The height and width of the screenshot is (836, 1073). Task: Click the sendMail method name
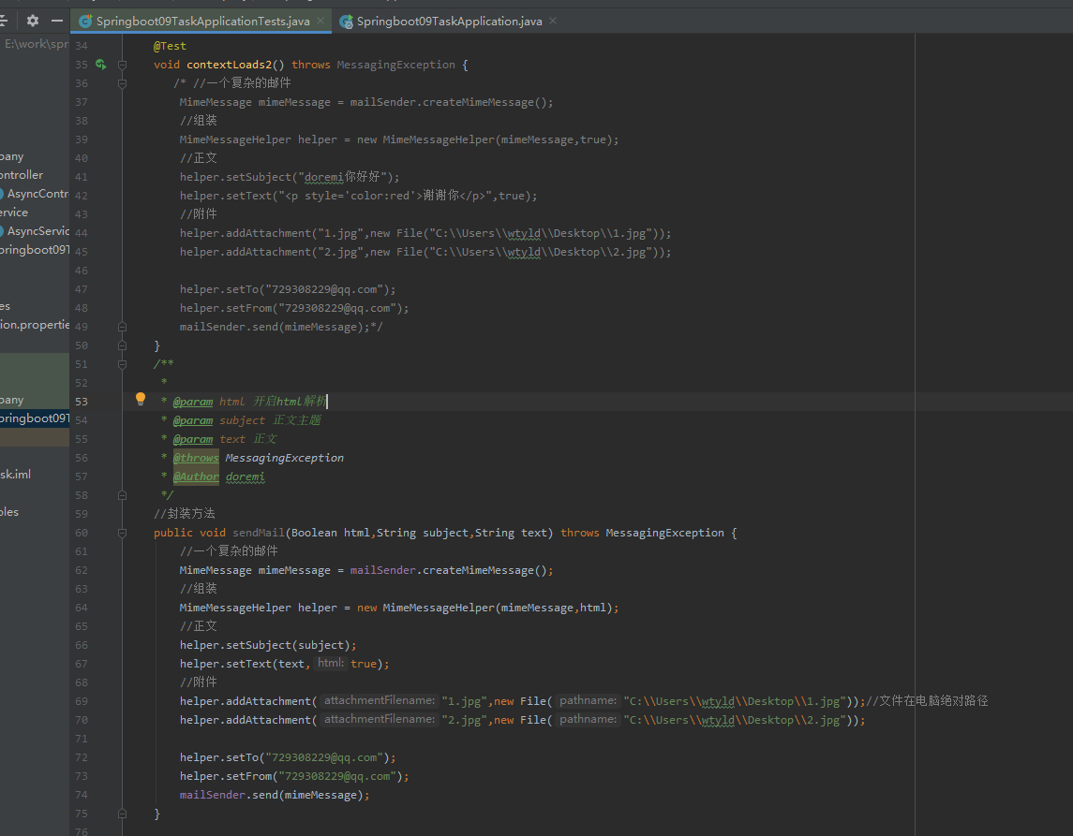(259, 533)
